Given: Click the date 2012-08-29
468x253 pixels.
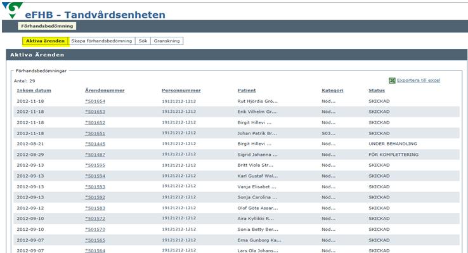Looking at the screenshot, I should pos(30,155).
